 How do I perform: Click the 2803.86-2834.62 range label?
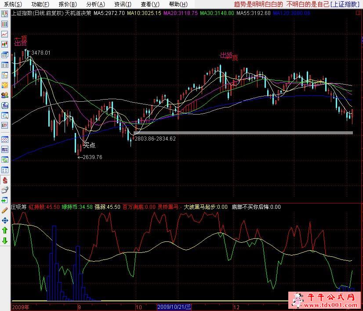(x=155, y=139)
